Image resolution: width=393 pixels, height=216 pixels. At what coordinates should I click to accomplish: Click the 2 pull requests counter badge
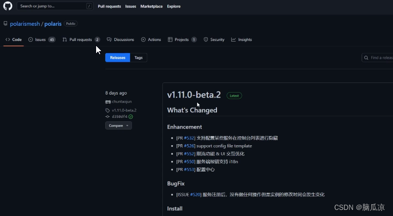97,39
